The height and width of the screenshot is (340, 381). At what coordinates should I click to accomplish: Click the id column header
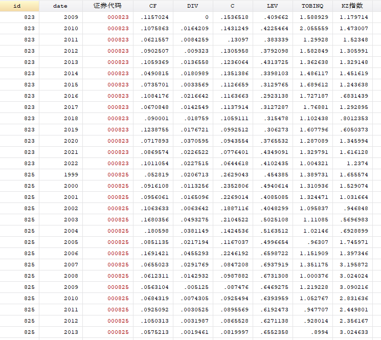(x=19, y=6)
